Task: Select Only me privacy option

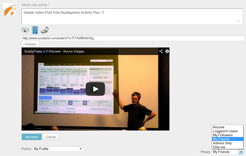Action: pyautogui.click(x=227, y=147)
